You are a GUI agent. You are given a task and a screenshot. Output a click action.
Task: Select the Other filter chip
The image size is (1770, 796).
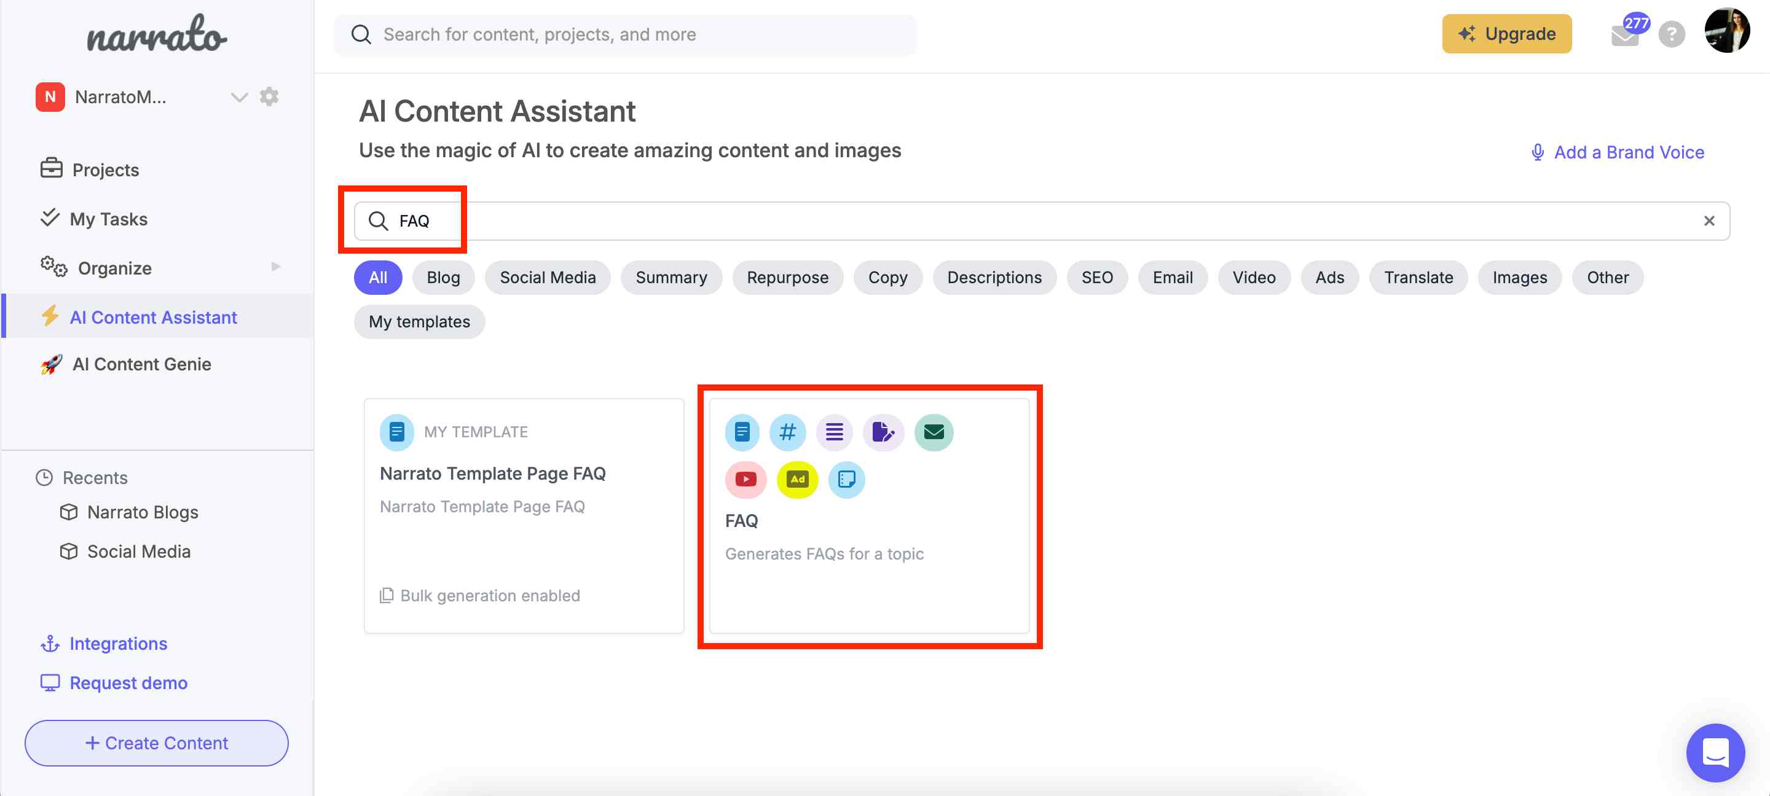(1607, 278)
